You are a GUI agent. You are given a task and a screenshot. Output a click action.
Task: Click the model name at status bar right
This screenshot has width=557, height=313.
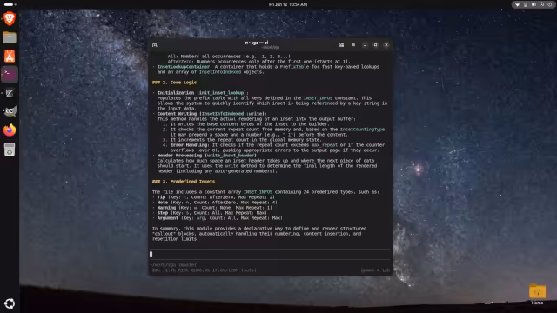375,270
